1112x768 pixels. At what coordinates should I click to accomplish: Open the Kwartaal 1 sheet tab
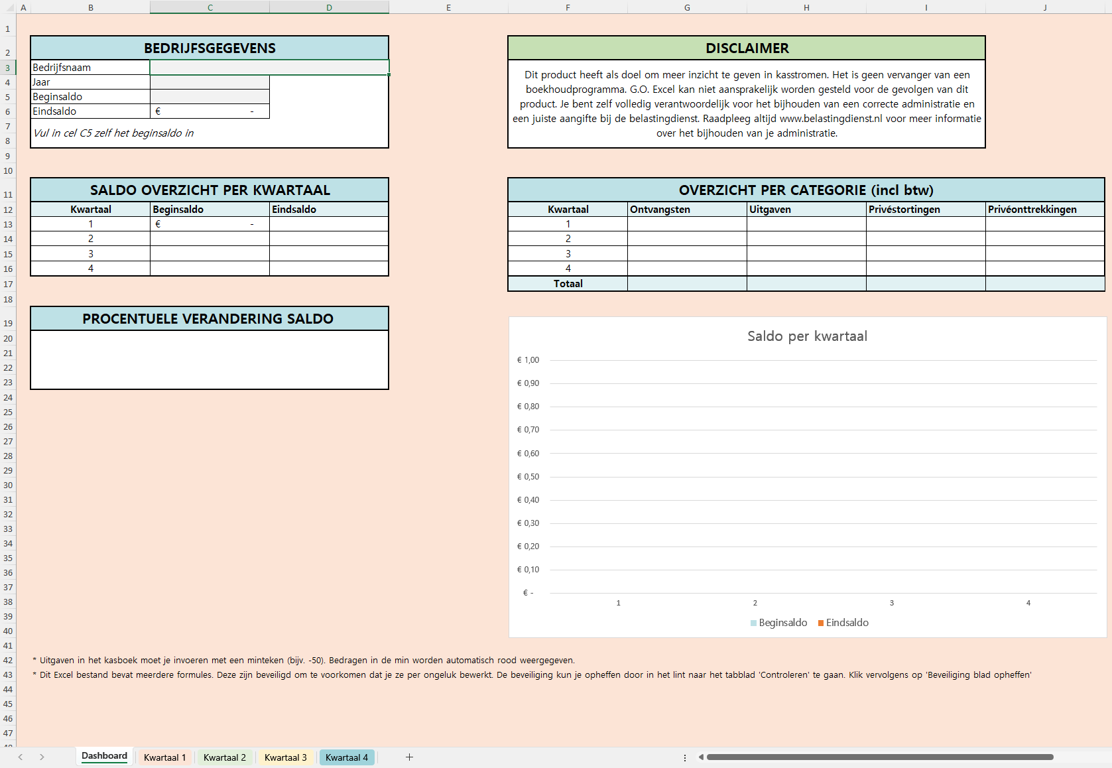164,757
